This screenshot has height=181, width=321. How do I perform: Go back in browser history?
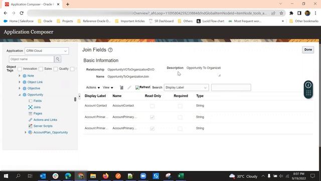pos(6,13)
